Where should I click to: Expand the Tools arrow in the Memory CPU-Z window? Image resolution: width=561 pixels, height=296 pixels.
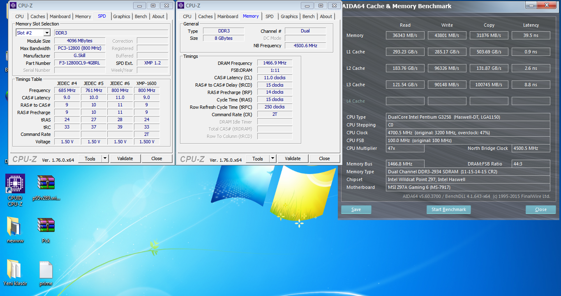click(272, 158)
